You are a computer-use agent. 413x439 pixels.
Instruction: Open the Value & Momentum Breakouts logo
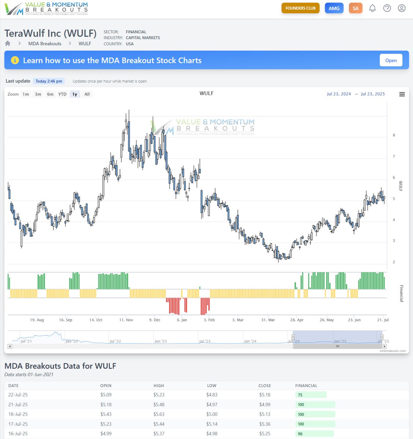(46, 9)
